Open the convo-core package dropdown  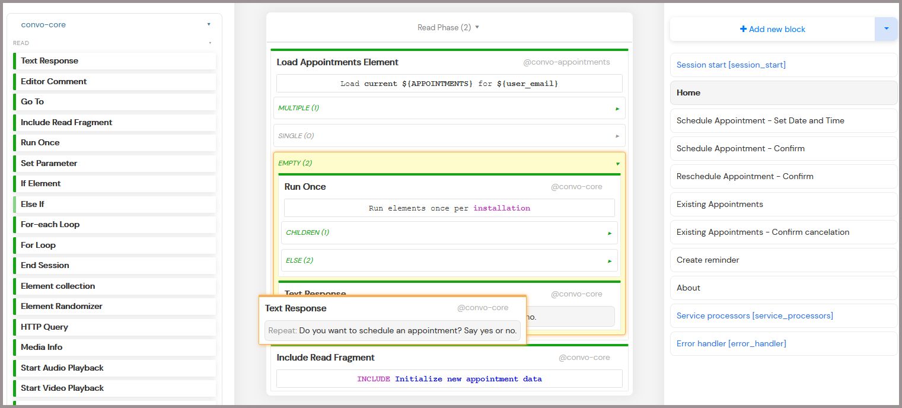pyautogui.click(x=209, y=25)
